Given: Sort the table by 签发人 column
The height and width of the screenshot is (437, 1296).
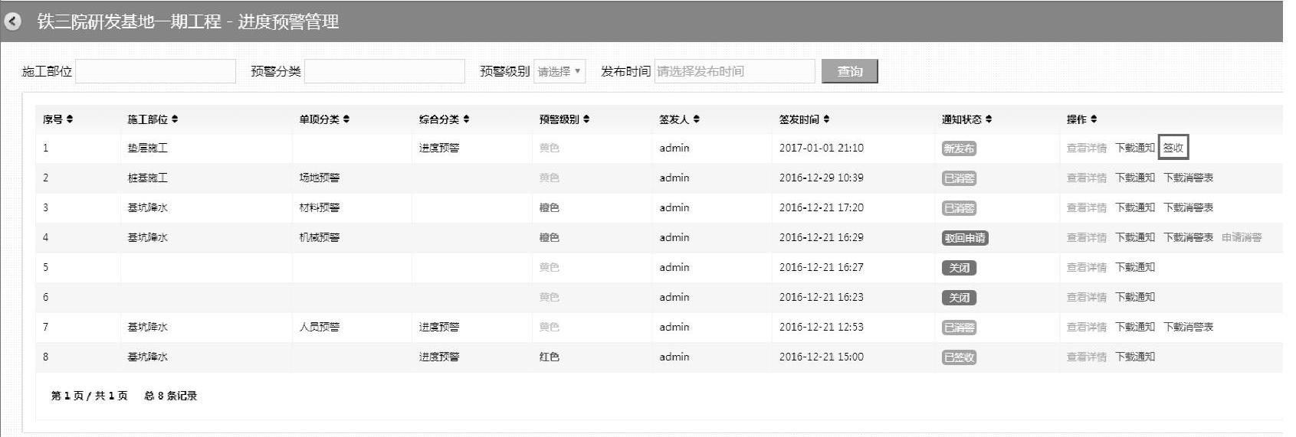Looking at the screenshot, I should (680, 119).
